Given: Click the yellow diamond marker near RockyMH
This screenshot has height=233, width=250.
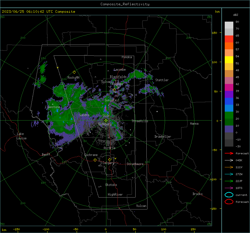Looking at the screenshot, I should pyautogui.click(x=74, y=72).
